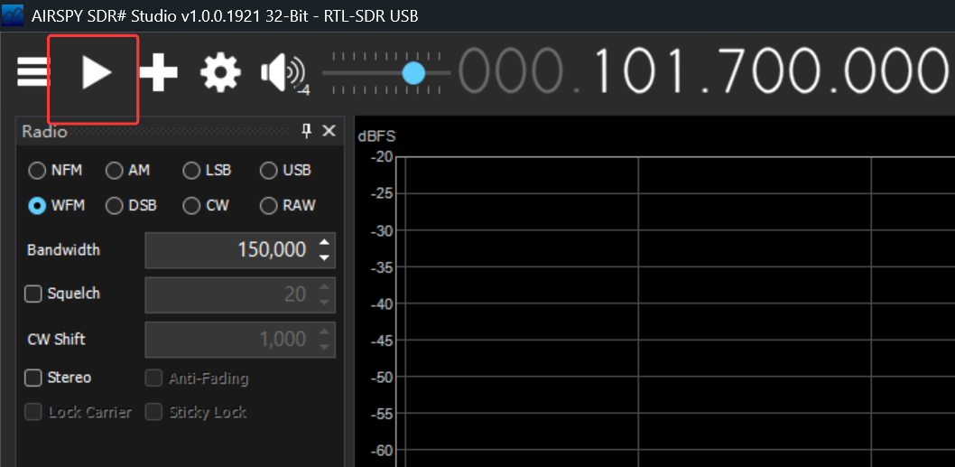
Task: Click the plus icon to add new slice
Action: tap(159, 72)
